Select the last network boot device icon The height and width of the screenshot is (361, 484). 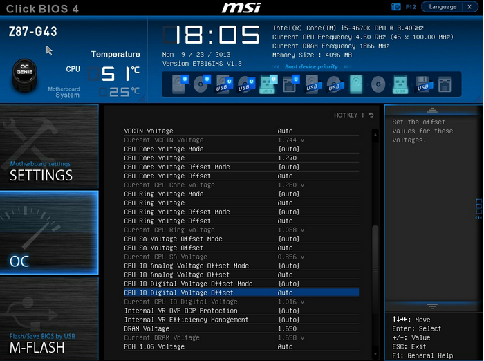pos(445,84)
